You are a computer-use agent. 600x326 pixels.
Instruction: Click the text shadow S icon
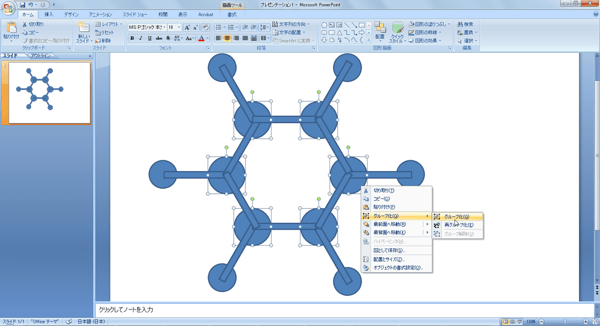(168, 38)
